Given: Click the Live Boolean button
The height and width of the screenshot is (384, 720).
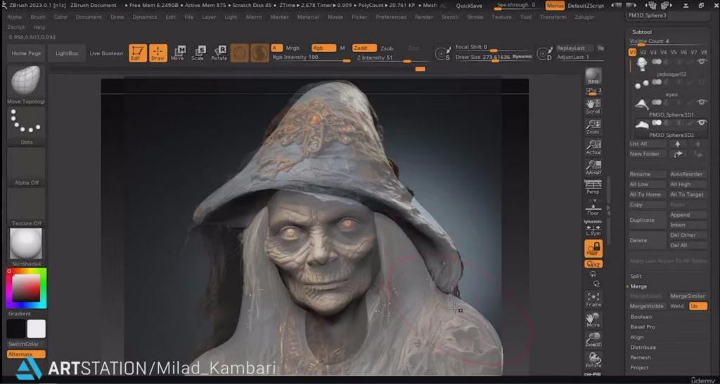Looking at the screenshot, I should coord(106,53).
